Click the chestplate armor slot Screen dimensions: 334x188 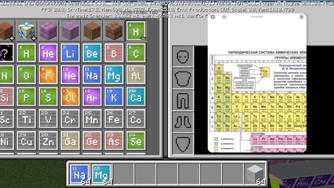pyautogui.click(x=183, y=78)
